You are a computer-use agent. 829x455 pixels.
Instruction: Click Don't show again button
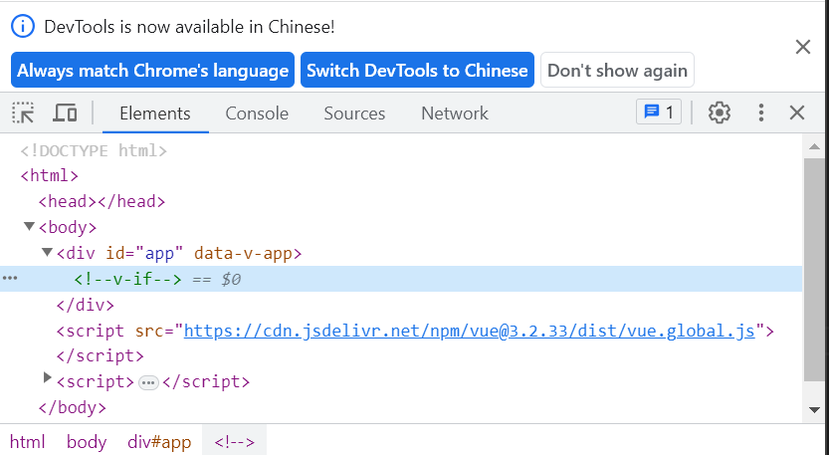pyautogui.click(x=617, y=70)
